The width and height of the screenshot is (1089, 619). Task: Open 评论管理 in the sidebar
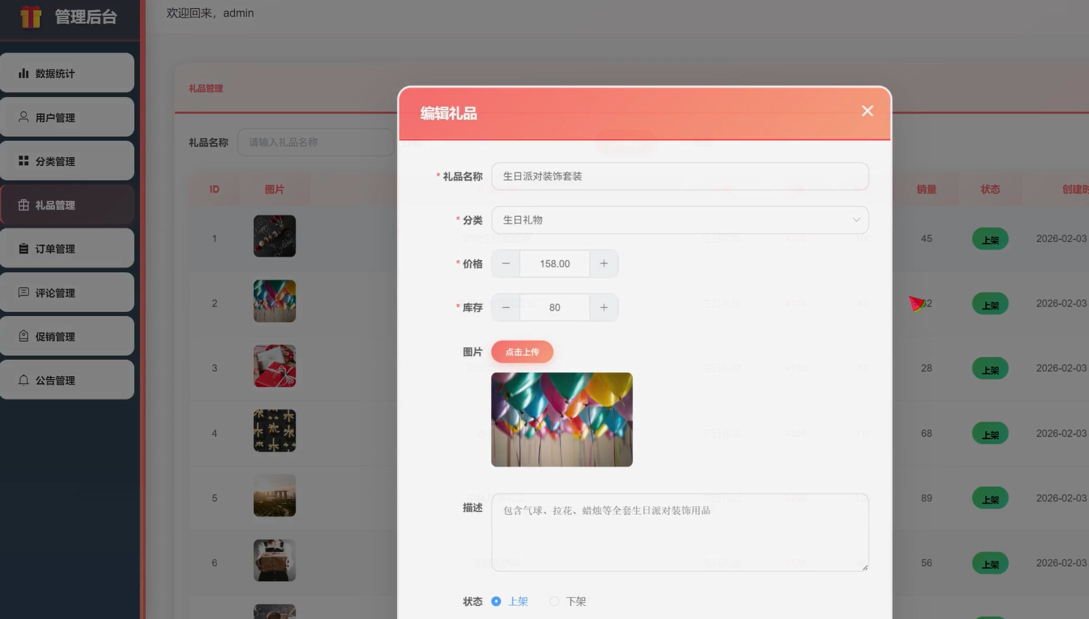[67, 292]
